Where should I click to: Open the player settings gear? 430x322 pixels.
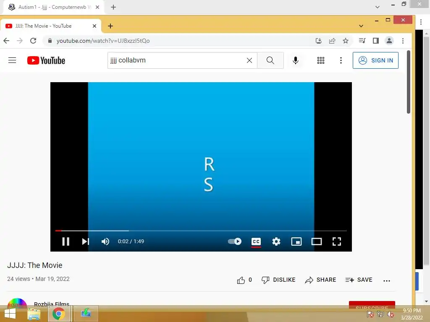pyautogui.click(x=276, y=241)
